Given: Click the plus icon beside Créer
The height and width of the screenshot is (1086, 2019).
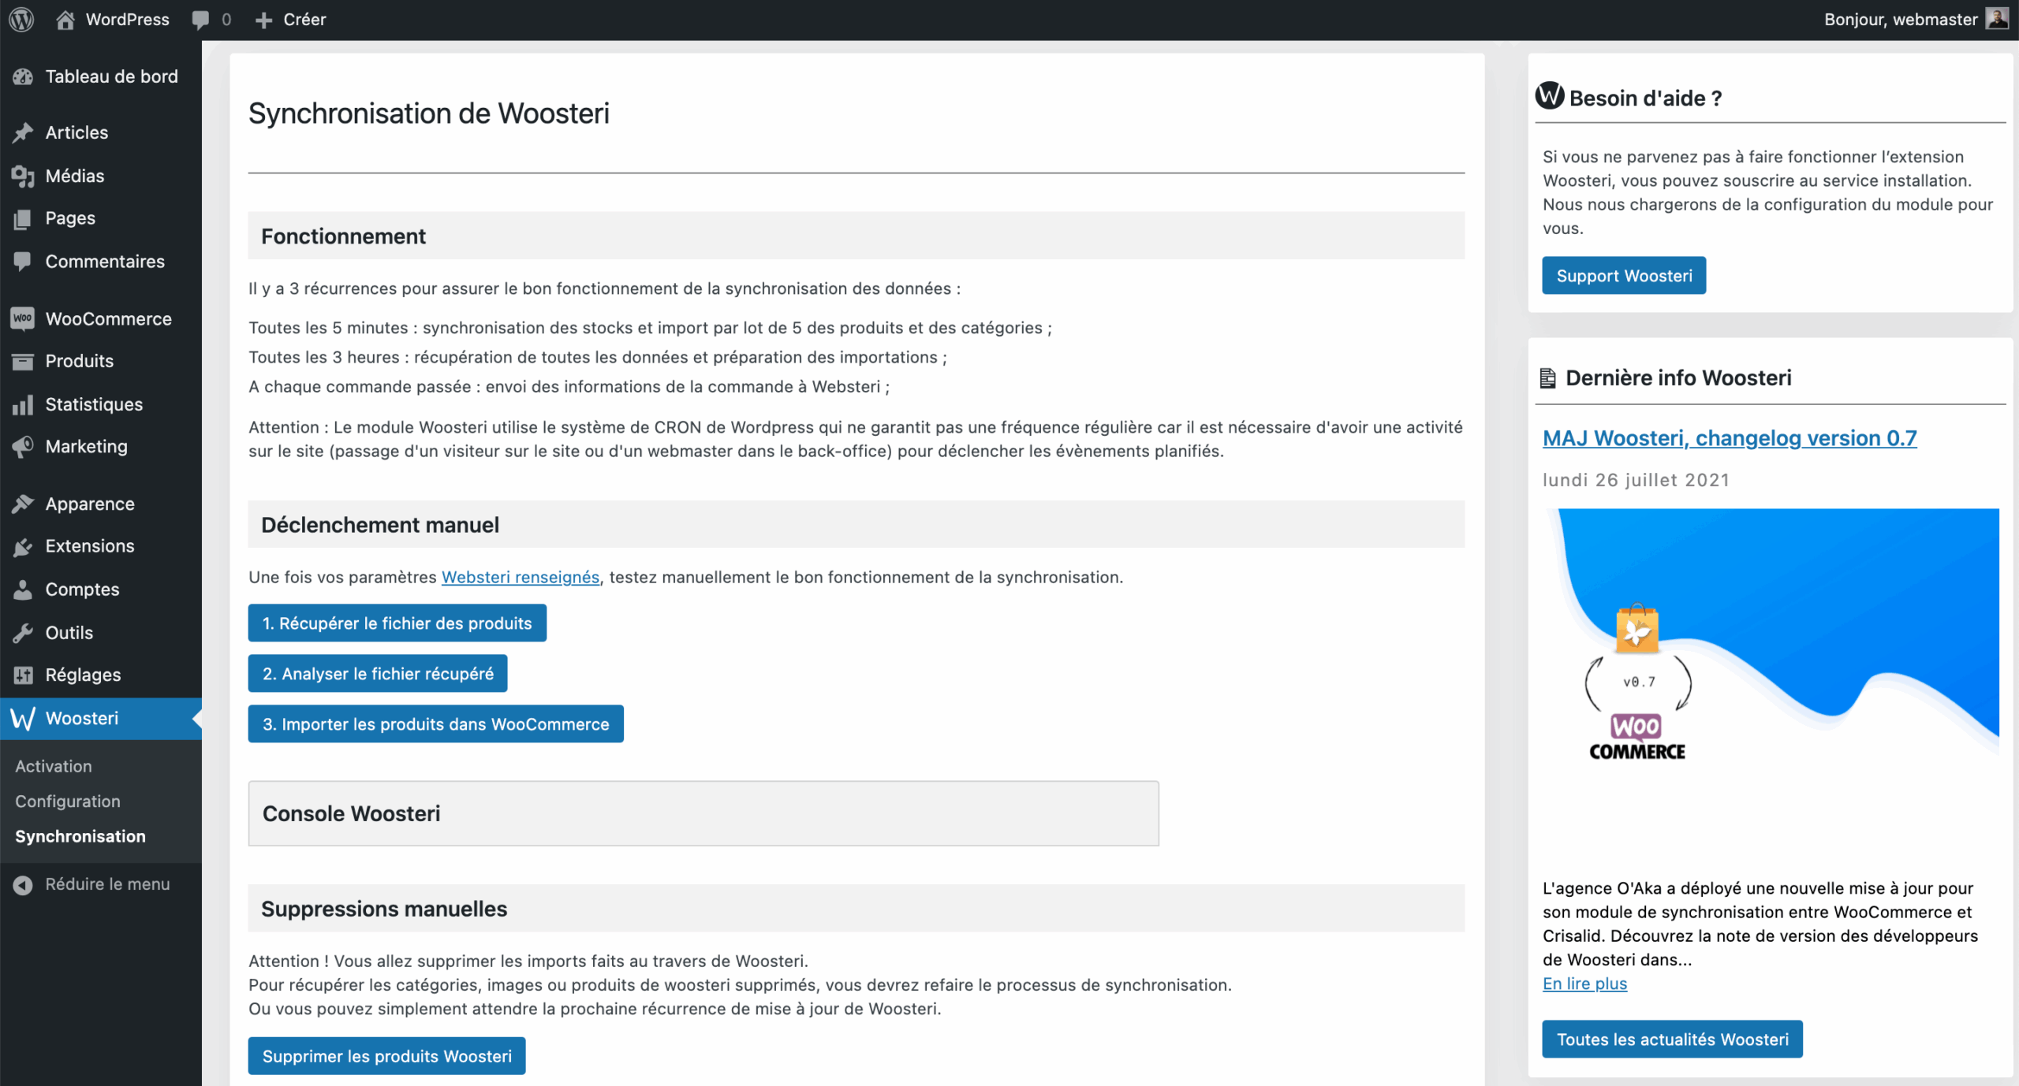Looking at the screenshot, I should [x=263, y=20].
